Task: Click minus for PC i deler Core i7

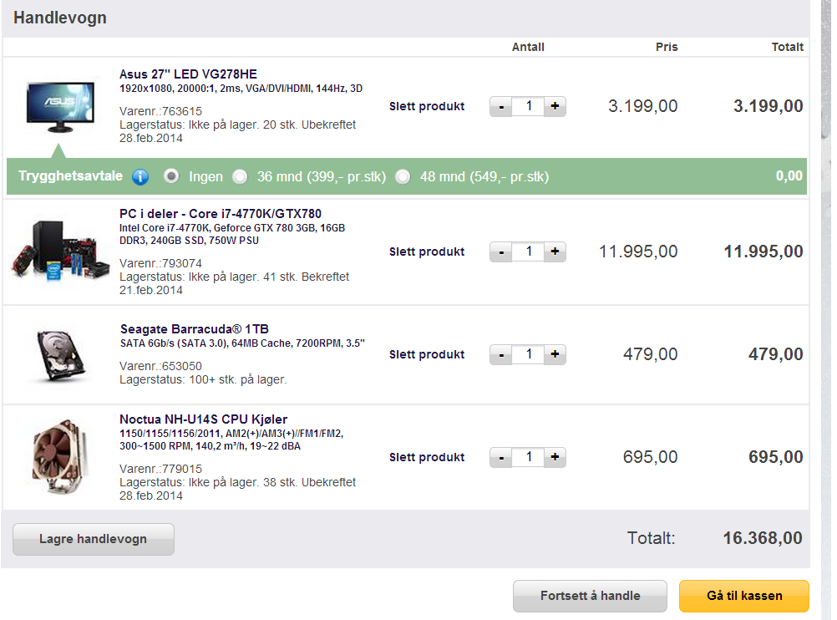Action: tap(500, 252)
